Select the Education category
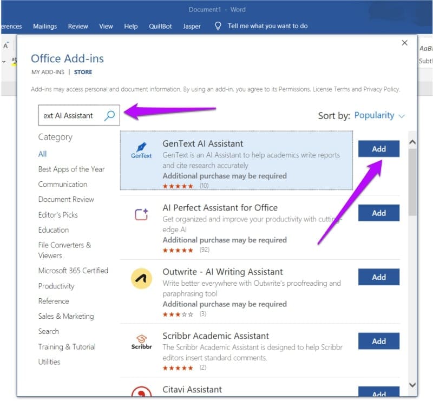 (53, 229)
